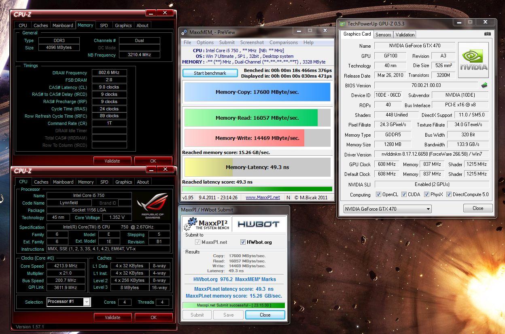This screenshot has height=334, width=505.
Task: Open the Options menu in MaxxMEM
Action: click(205, 42)
